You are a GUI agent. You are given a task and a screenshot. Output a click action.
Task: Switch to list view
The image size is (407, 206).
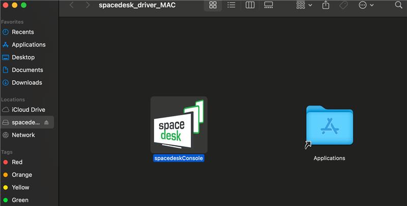pyautogui.click(x=231, y=5)
